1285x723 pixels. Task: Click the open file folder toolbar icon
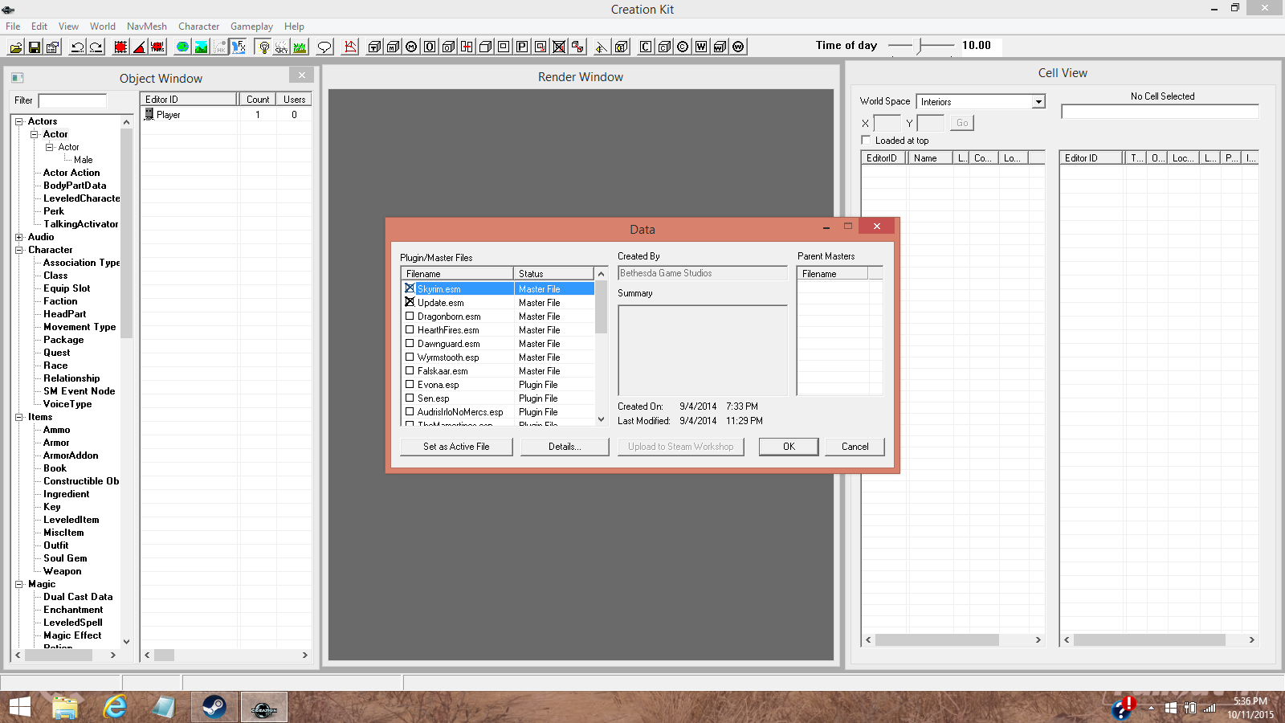pos(15,47)
